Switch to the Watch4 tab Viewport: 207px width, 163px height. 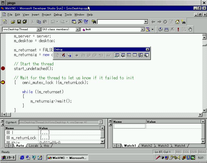tap(180, 146)
